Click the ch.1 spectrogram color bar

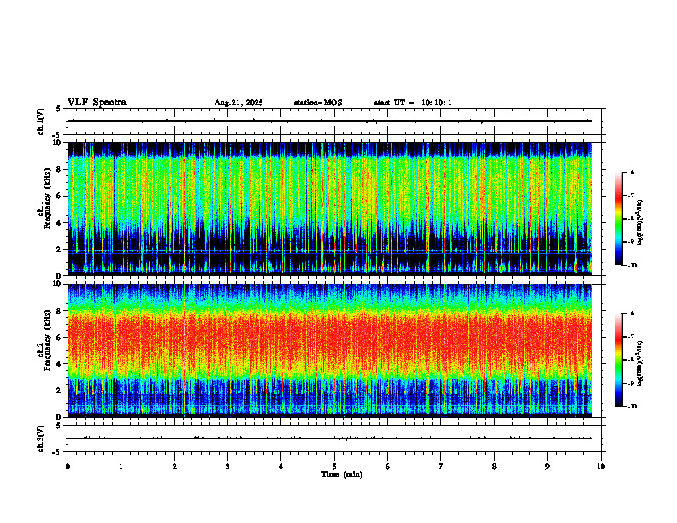click(x=619, y=219)
